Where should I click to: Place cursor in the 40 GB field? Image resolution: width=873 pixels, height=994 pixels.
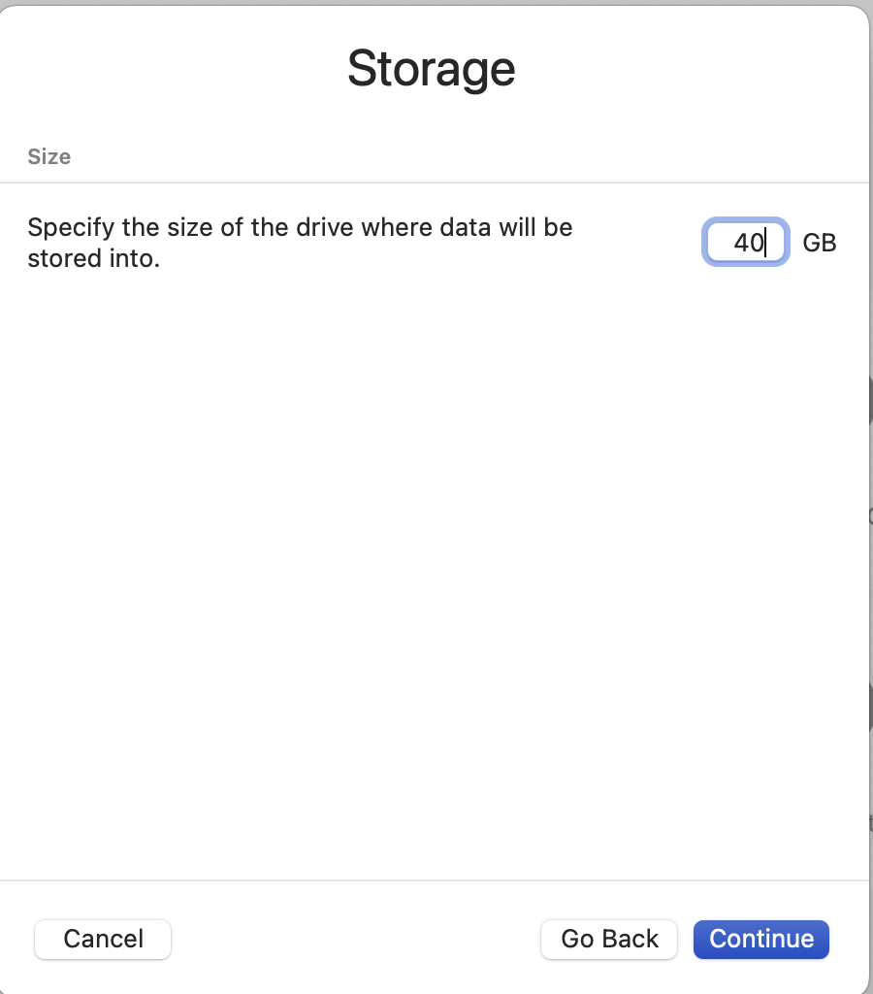746,242
